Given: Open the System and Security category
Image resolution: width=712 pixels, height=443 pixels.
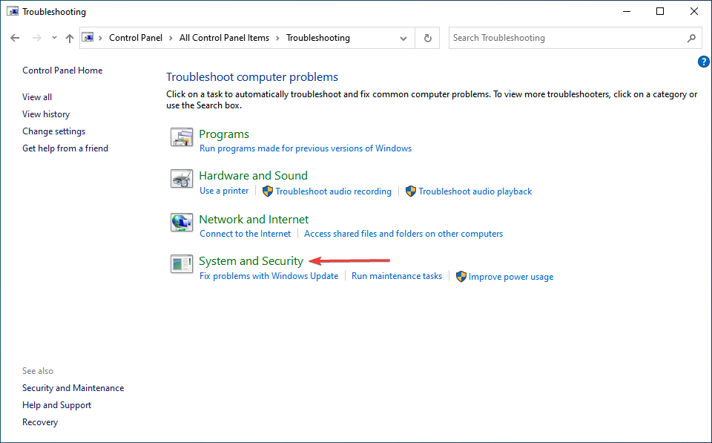Looking at the screenshot, I should point(251,260).
